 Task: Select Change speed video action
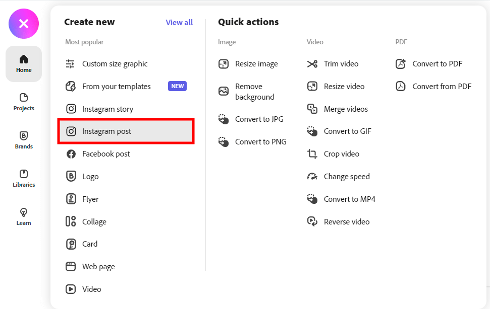pyautogui.click(x=347, y=177)
